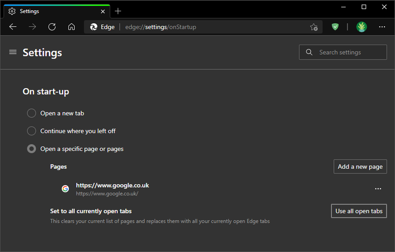Go to the home page icon
This screenshot has width=395, height=252.
(x=72, y=27)
